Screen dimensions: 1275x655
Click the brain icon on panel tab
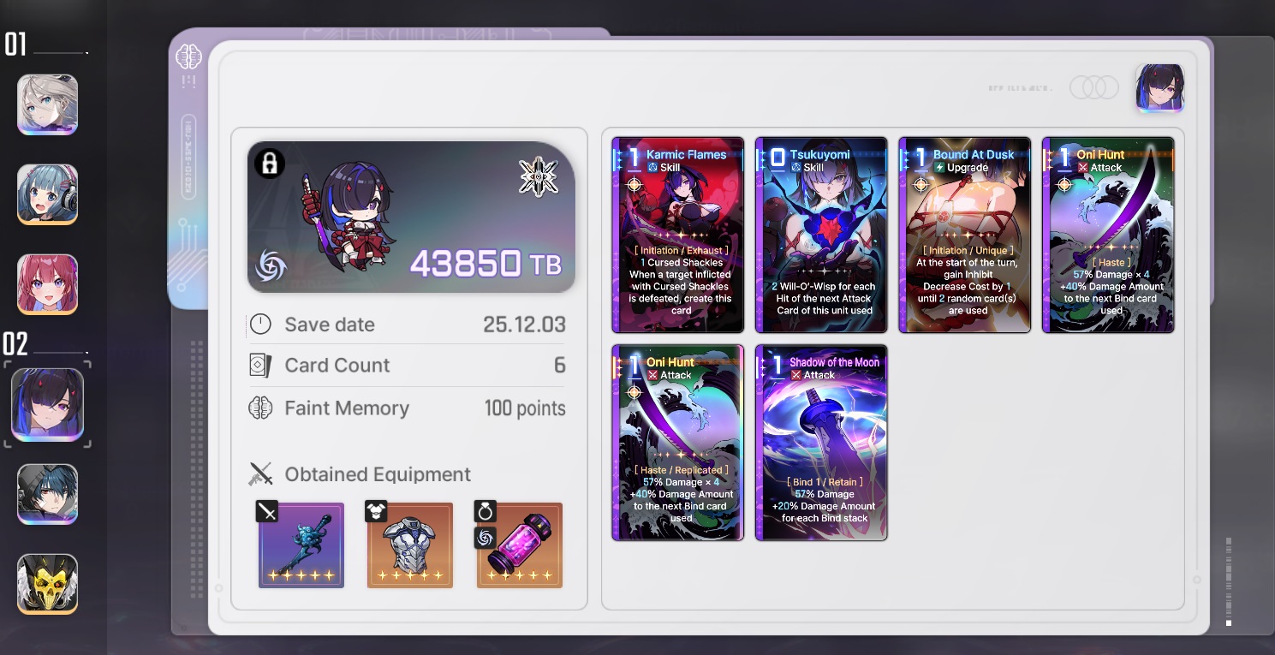tap(188, 57)
